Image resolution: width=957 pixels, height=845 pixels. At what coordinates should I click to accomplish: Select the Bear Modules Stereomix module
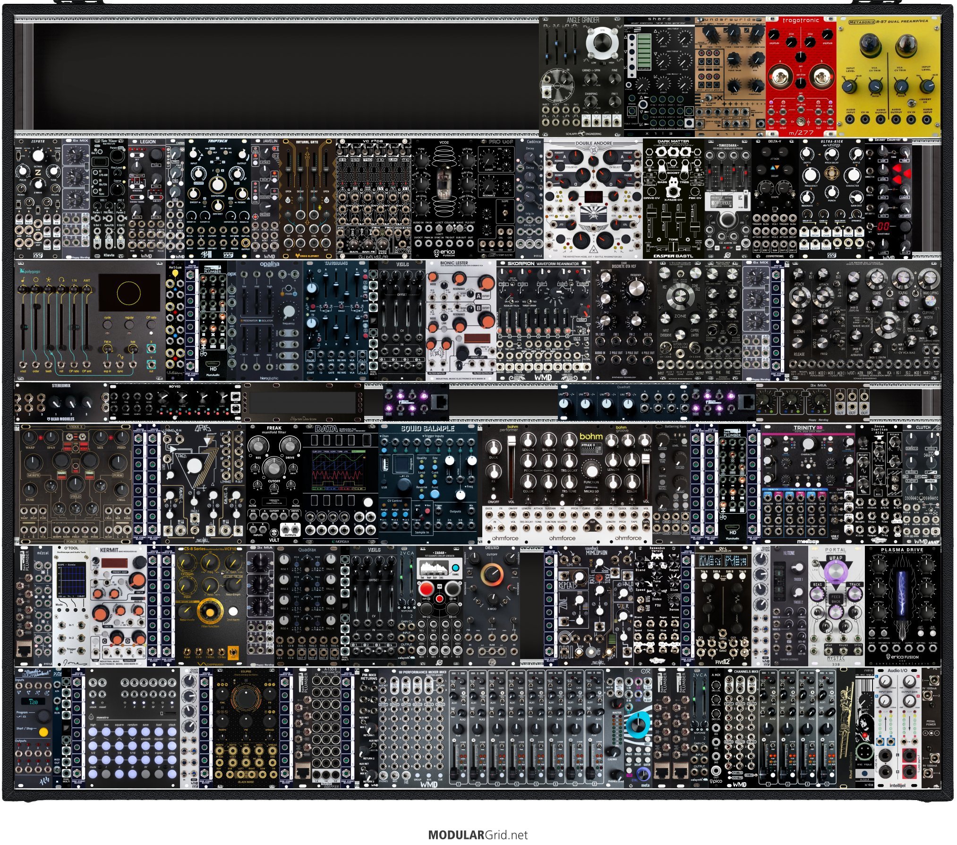click(x=62, y=402)
